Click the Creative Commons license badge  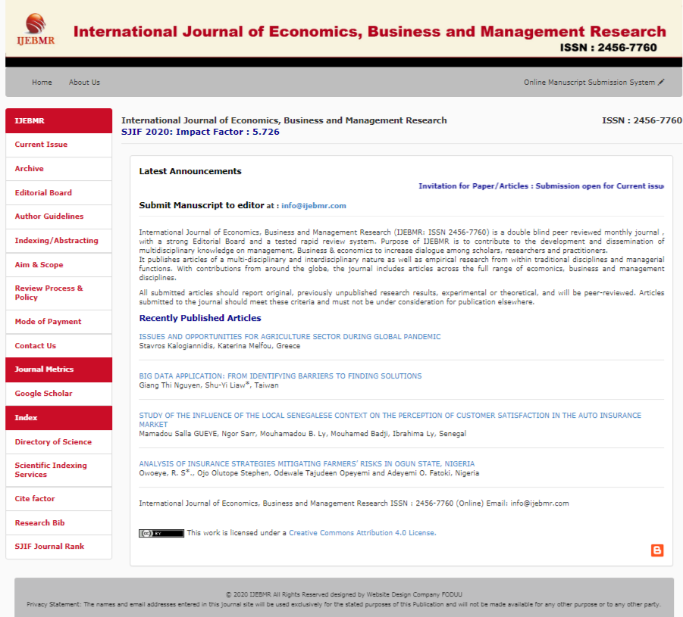point(161,533)
